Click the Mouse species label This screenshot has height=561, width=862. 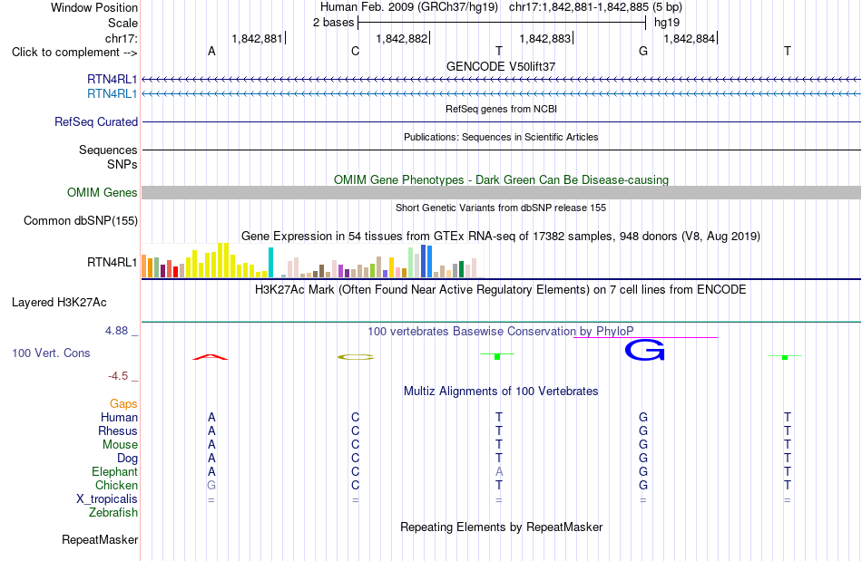point(120,445)
